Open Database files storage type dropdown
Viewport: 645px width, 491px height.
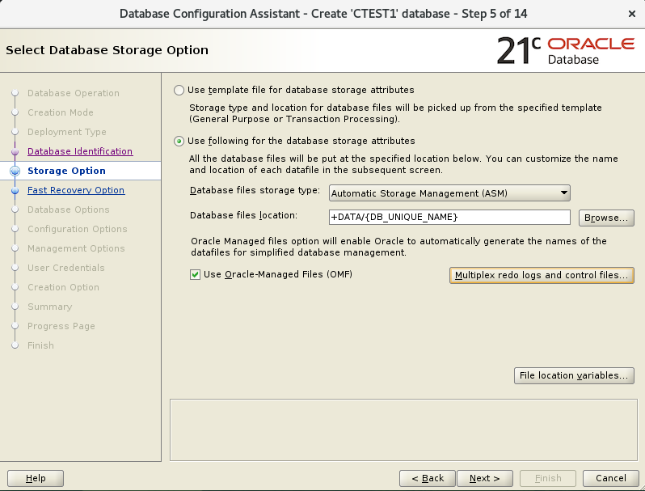pyautogui.click(x=449, y=193)
